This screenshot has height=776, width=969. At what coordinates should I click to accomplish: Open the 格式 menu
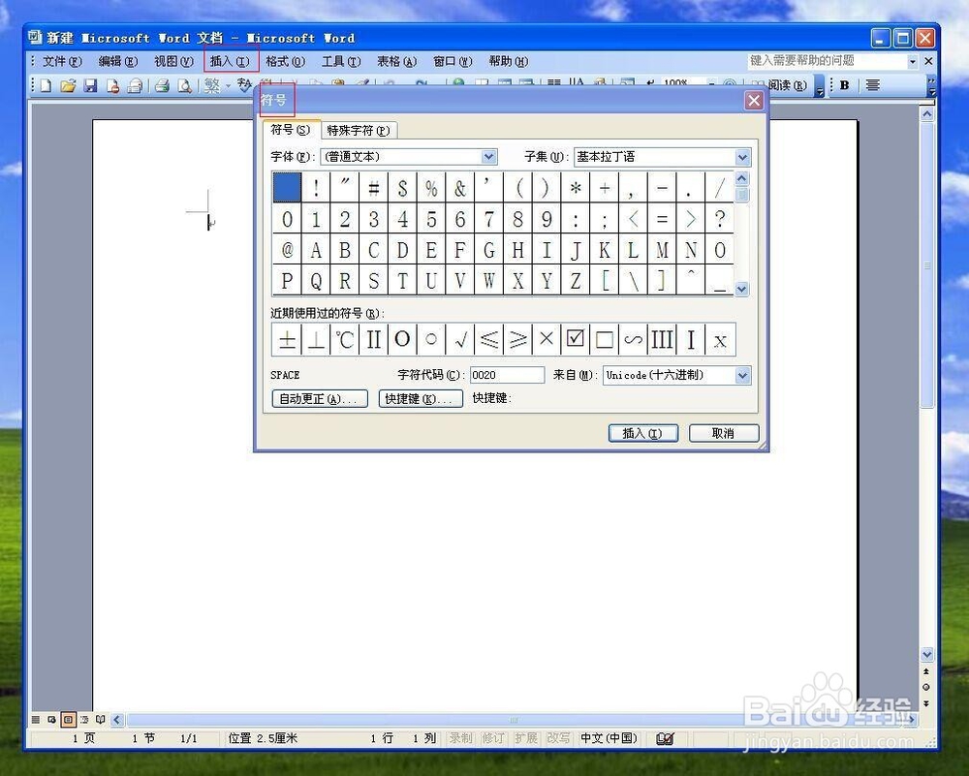(x=285, y=61)
